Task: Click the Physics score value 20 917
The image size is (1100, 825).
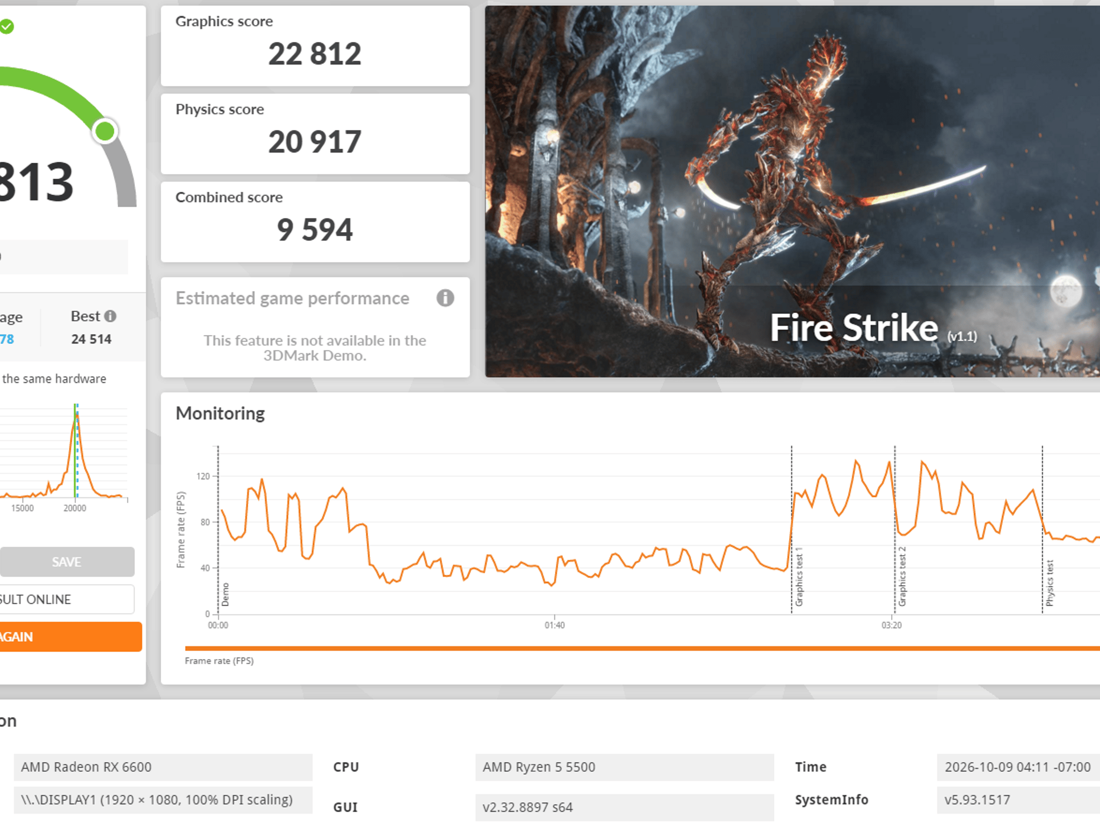Action: point(315,142)
